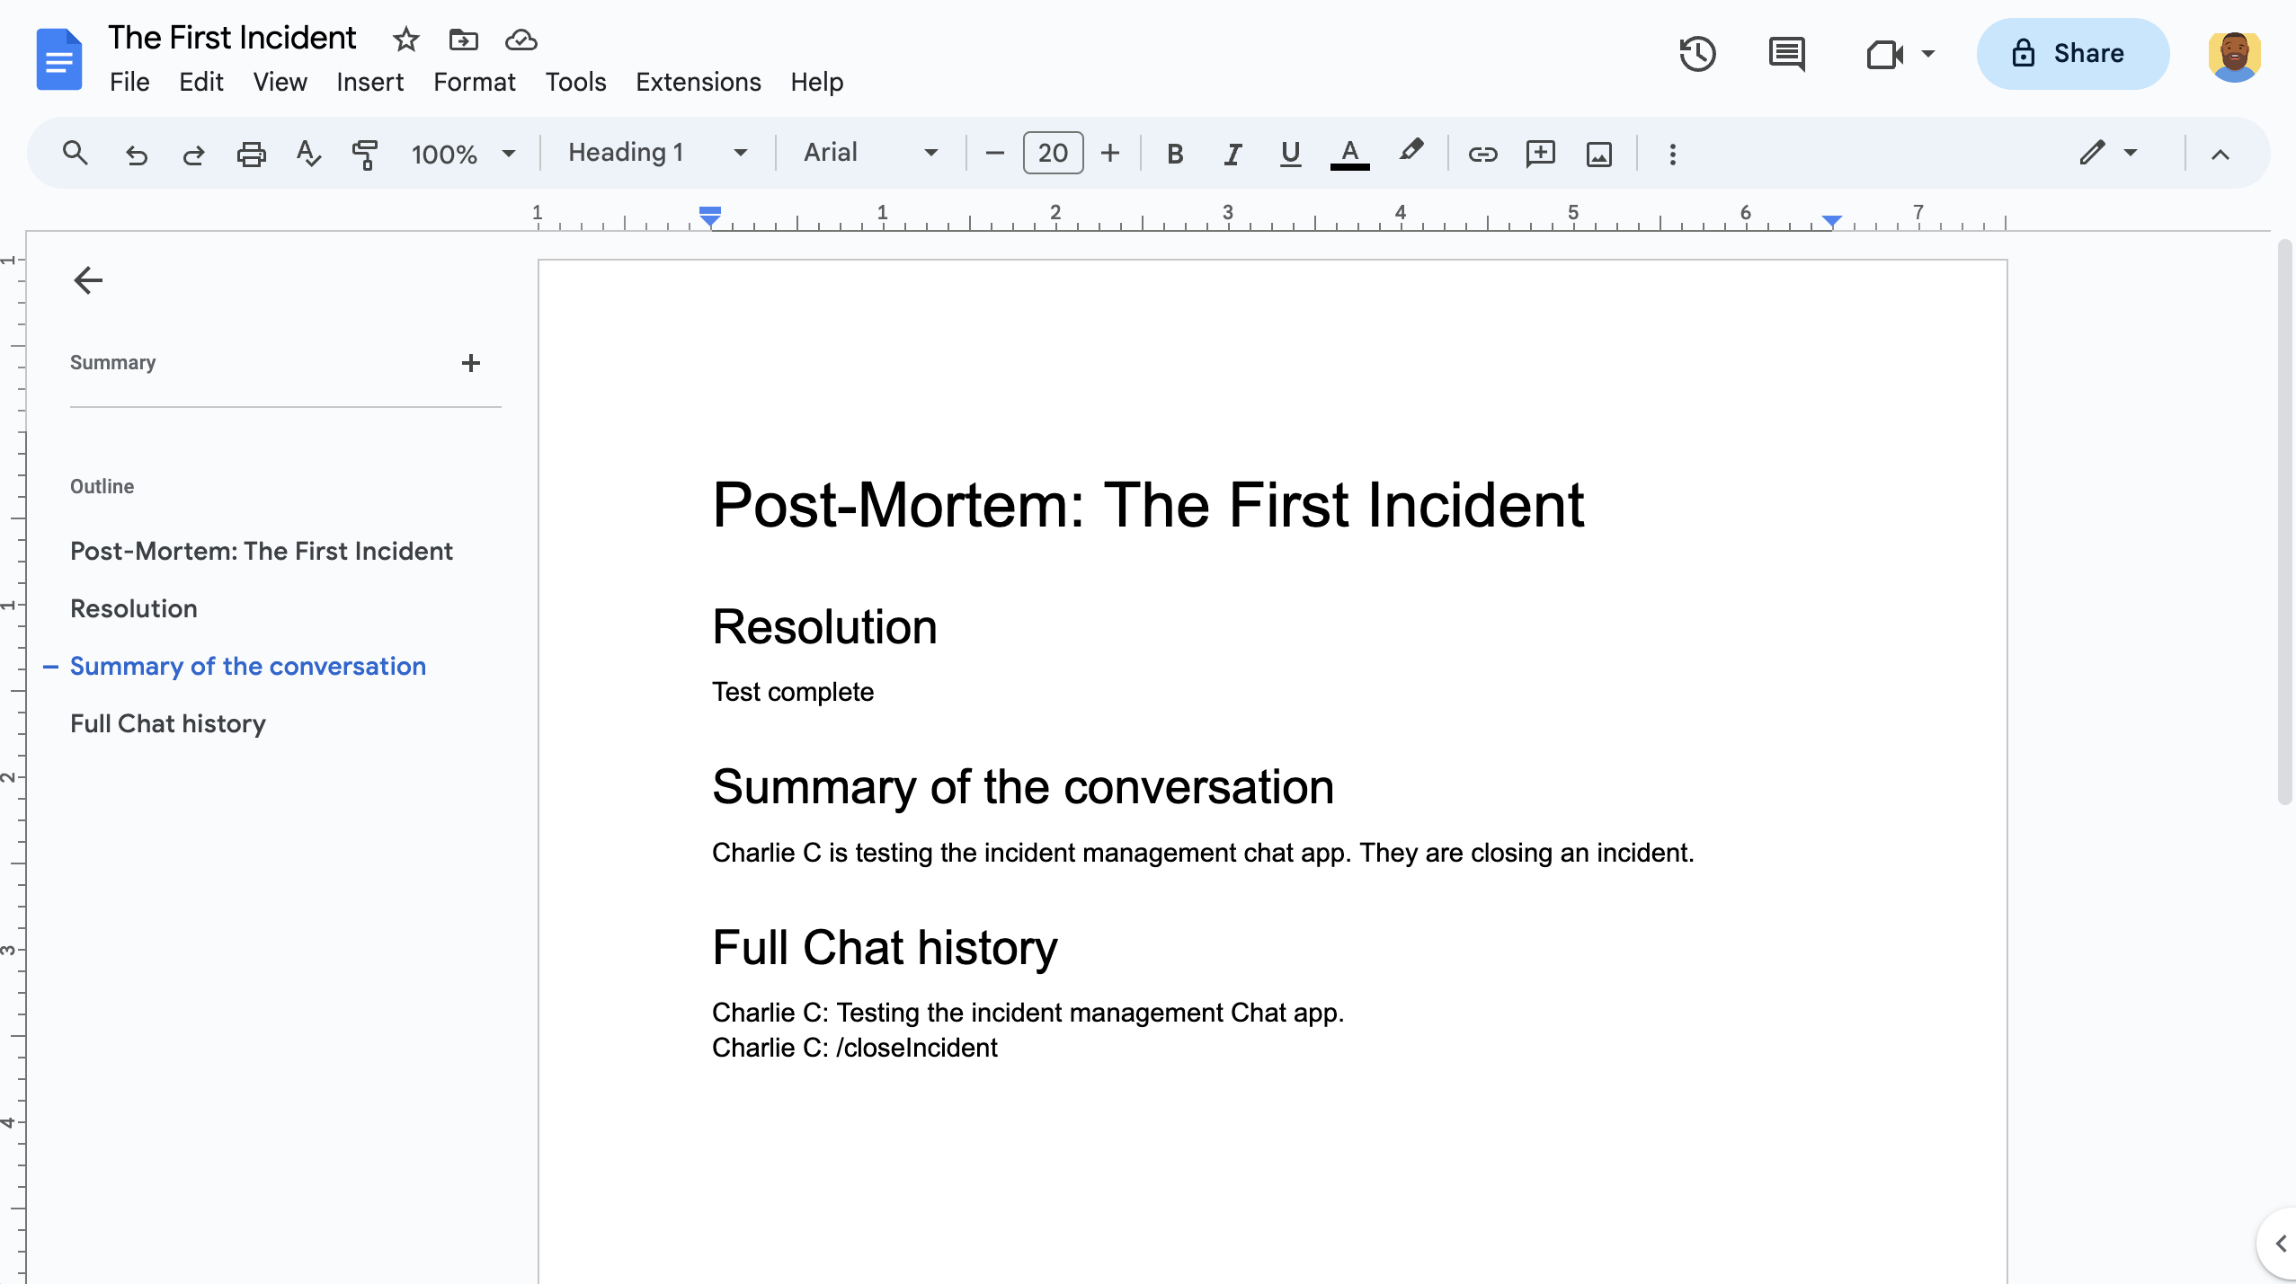The height and width of the screenshot is (1284, 2296).
Task: Open the Format menu
Action: 473,82
